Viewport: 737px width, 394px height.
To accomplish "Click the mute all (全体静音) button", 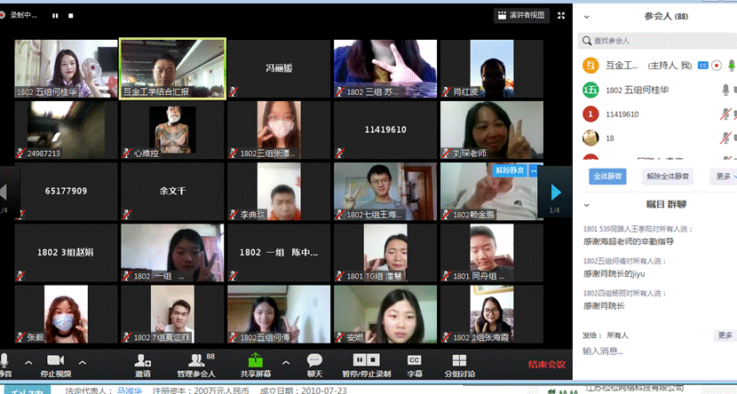I will [608, 177].
